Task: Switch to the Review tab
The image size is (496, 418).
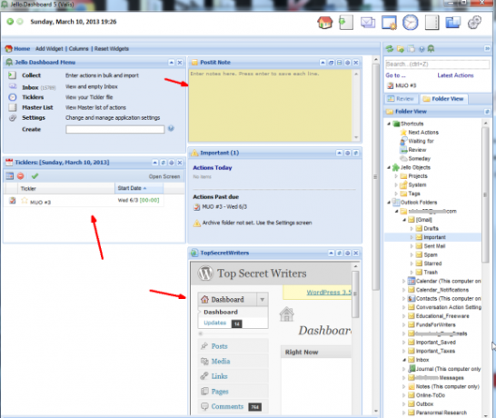Action: pyautogui.click(x=401, y=99)
